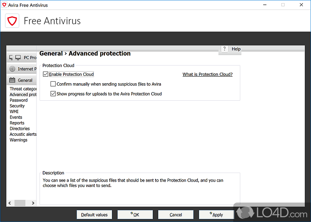Click the Cancel button

tap(176, 215)
